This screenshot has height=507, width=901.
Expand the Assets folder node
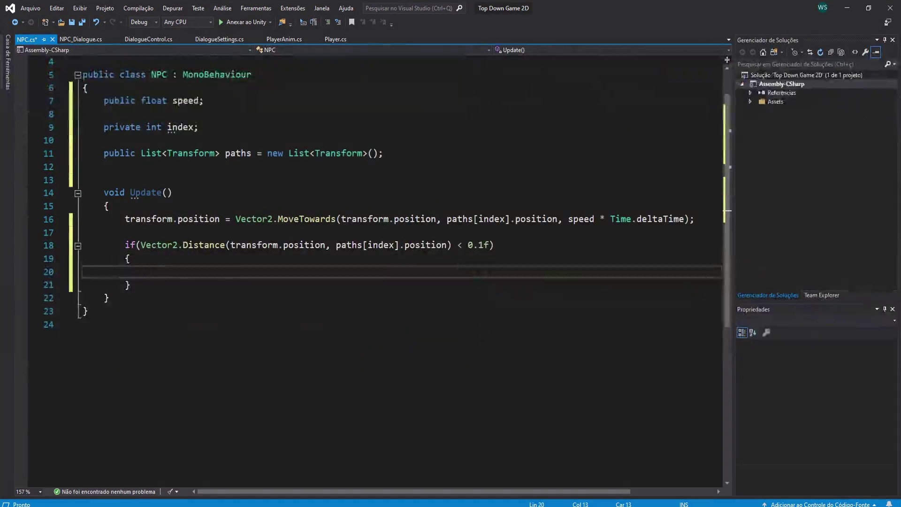click(750, 102)
